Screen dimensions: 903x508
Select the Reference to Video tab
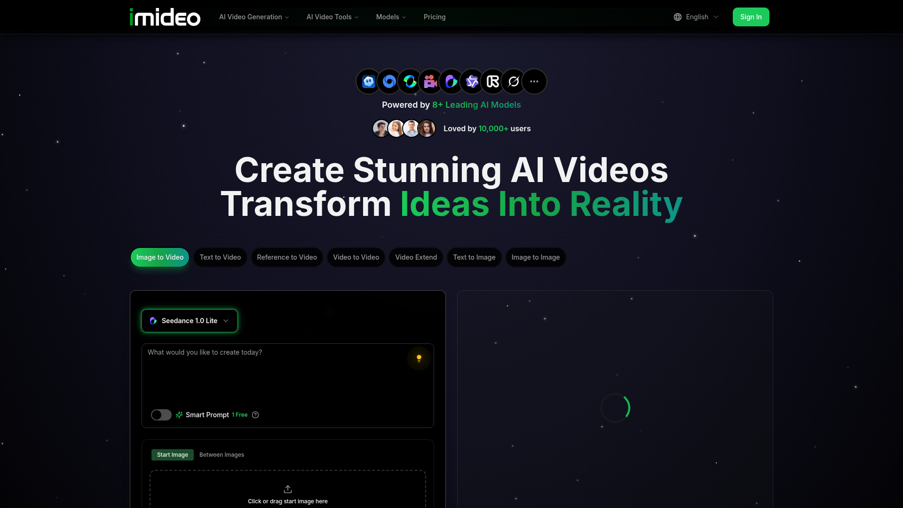(x=287, y=257)
